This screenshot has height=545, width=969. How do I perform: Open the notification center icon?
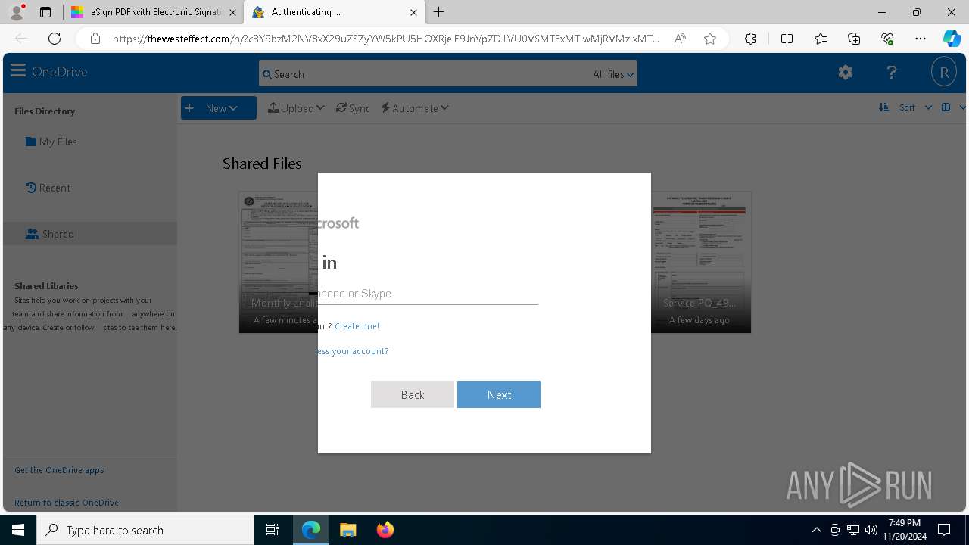(x=945, y=530)
